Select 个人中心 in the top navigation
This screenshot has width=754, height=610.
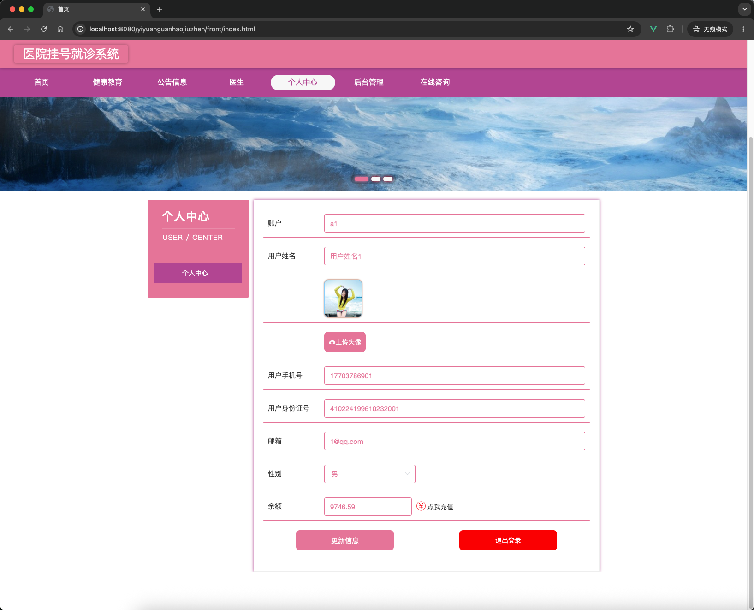click(303, 82)
